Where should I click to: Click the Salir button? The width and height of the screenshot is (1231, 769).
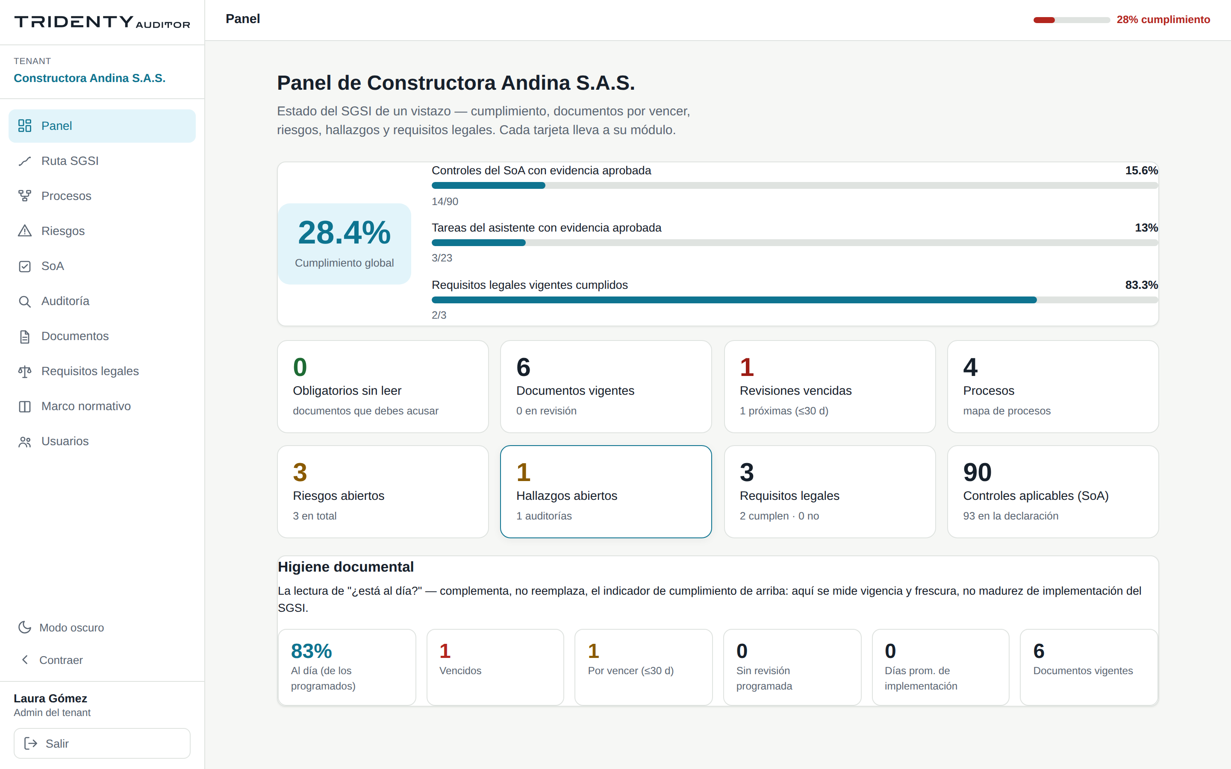(102, 743)
